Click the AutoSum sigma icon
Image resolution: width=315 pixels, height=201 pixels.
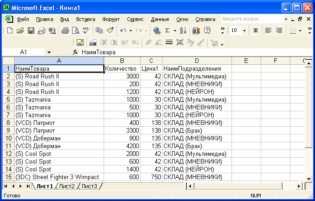click(x=168, y=31)
